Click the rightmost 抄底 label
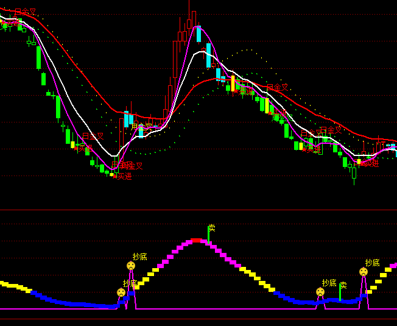Viewport: 397px width, 326px height. (x=372, y=263)
